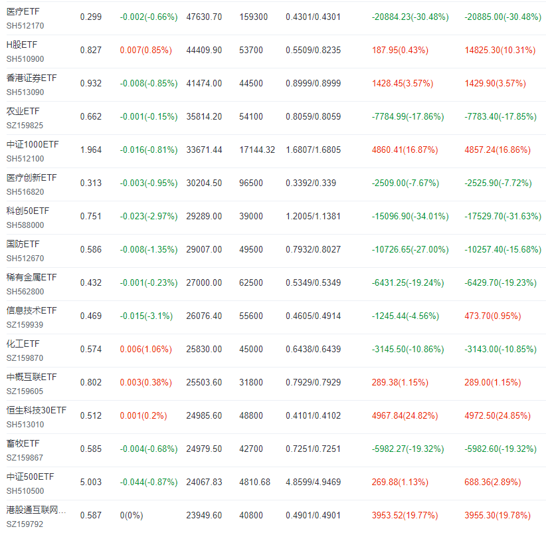Open 香港证券ETF entry

pos(31,78)
